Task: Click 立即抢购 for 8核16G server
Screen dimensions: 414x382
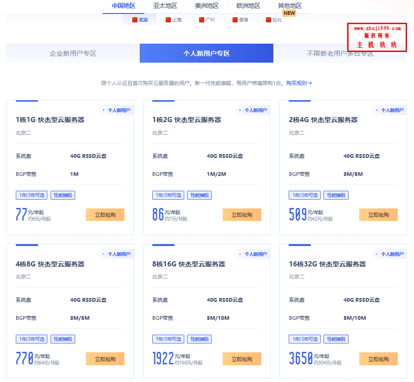Action: (242, 359)
